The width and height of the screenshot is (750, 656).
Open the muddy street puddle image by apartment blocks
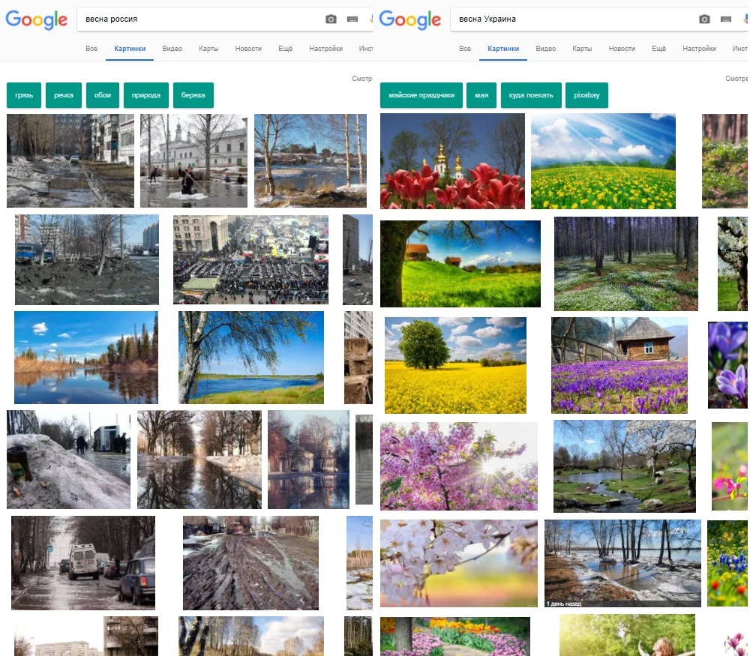[70, 160]
